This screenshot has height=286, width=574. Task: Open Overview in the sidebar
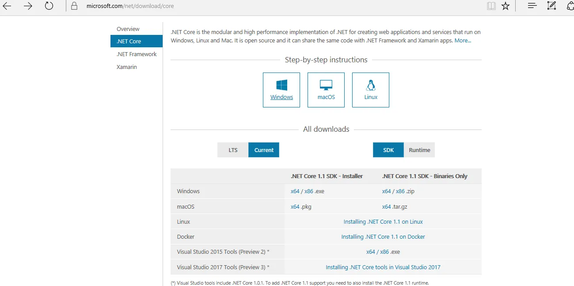tap(128, 29)
